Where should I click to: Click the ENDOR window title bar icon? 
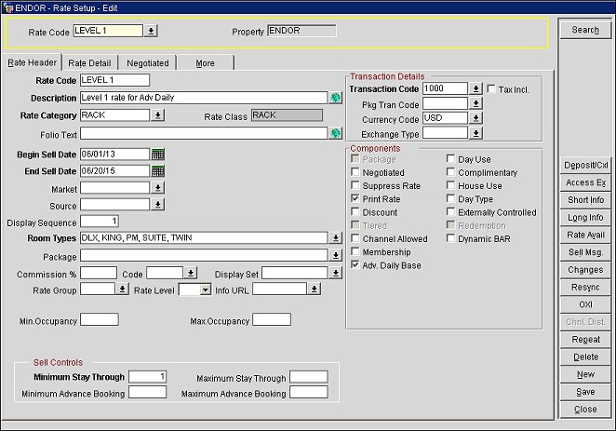(8, 7)
